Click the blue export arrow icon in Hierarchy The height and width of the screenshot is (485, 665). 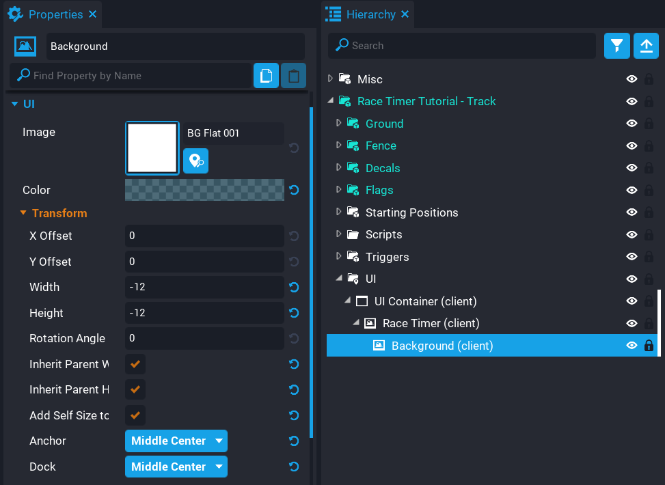tap(646, 46)
